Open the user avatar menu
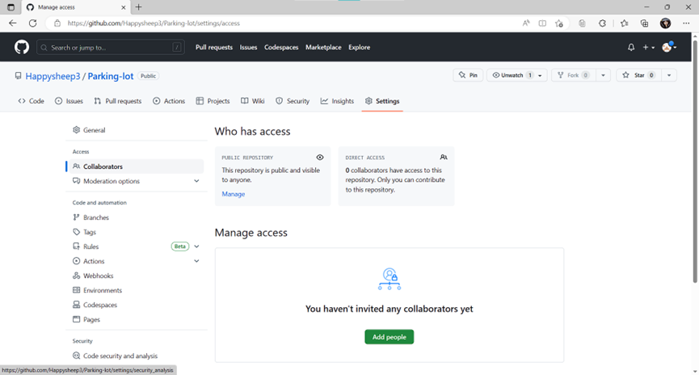This screenshot has height=375, width=699. pyautogui.click(x=668, y=47)
